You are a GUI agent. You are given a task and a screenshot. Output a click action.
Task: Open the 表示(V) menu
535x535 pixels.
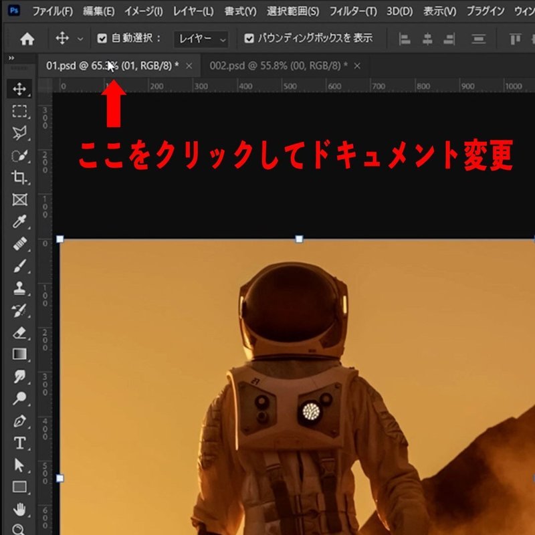click(x=440, y=11)
